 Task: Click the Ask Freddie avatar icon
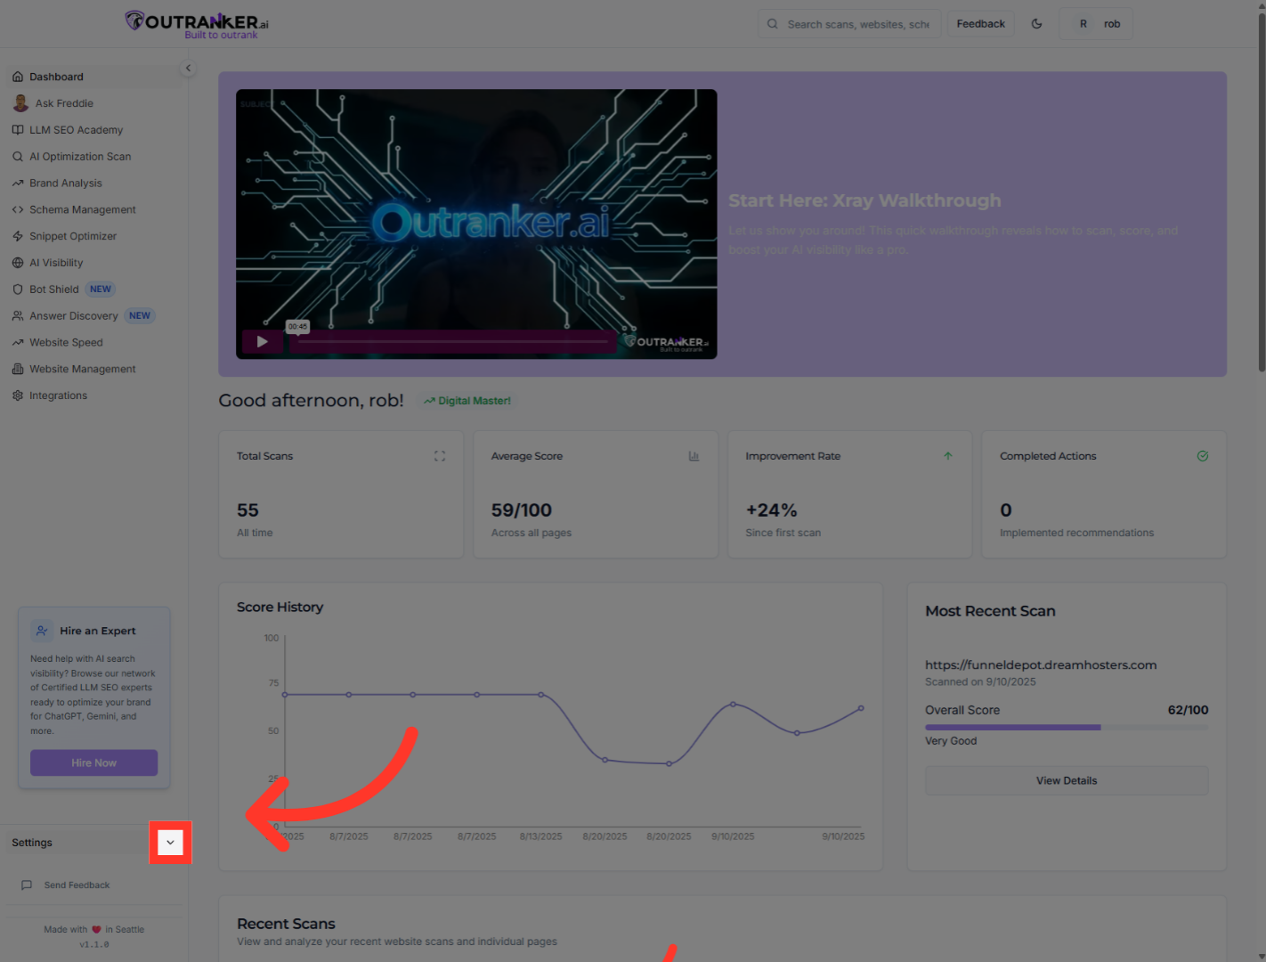20,103
